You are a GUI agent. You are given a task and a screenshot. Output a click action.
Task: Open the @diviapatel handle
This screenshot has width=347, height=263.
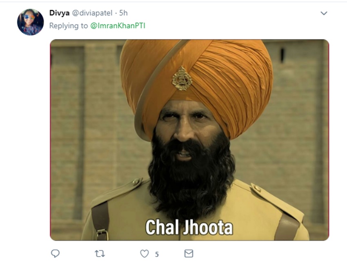[92, 13]
